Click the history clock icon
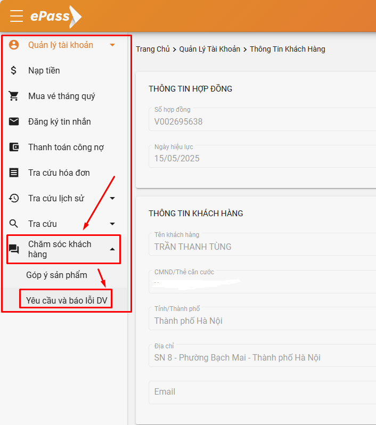Screen dimensions: 376x425 tap(14, 198)
